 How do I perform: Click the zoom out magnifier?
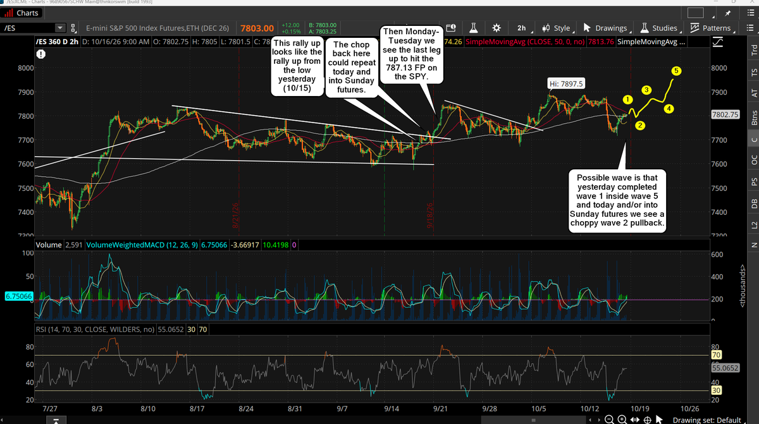(x=608, y=420)
